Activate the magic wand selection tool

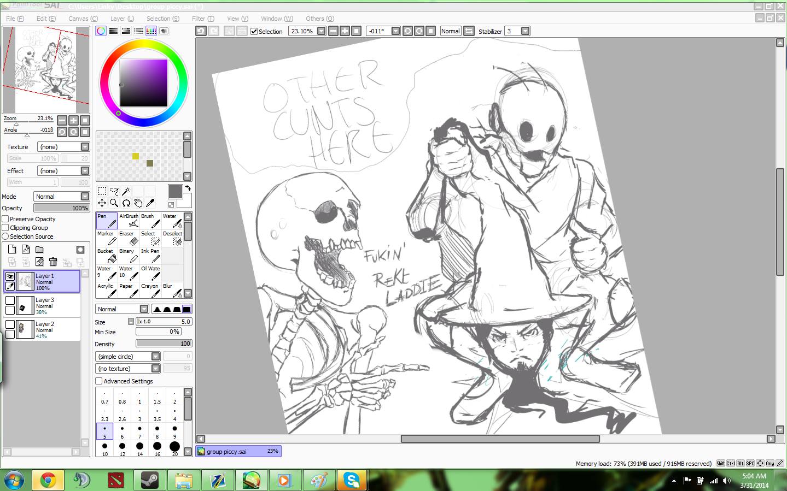[126, 191]
